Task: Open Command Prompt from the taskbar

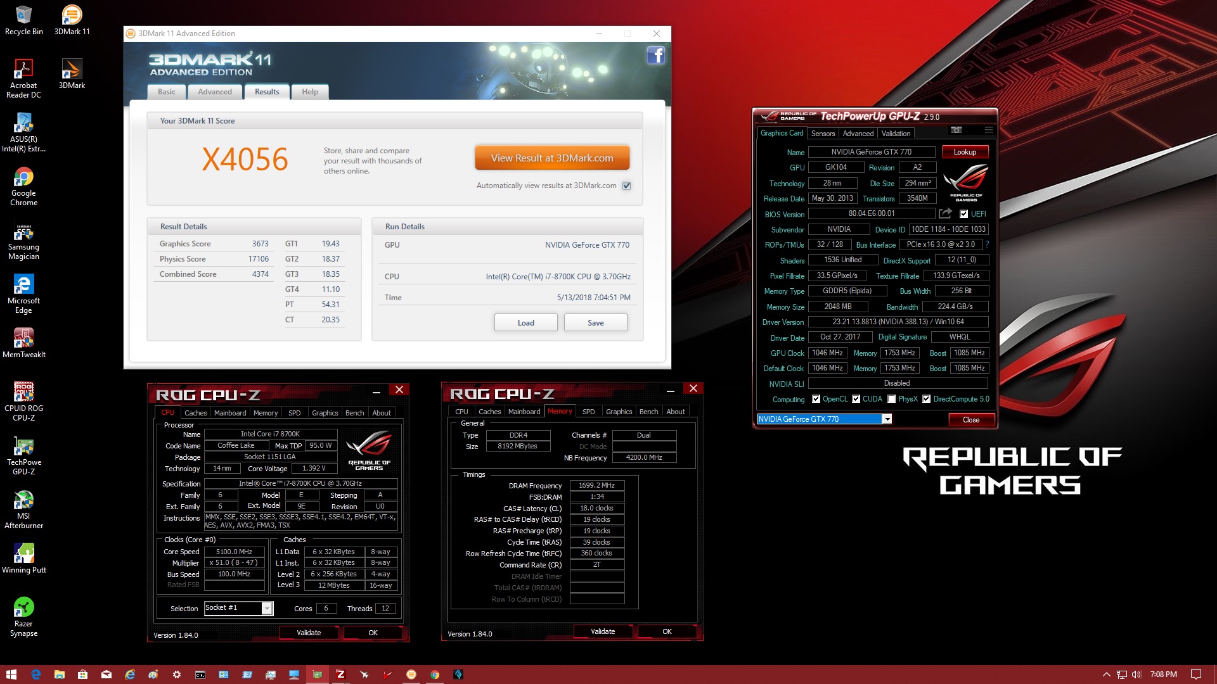Action: pyautogui.click(x=200, y=674)
